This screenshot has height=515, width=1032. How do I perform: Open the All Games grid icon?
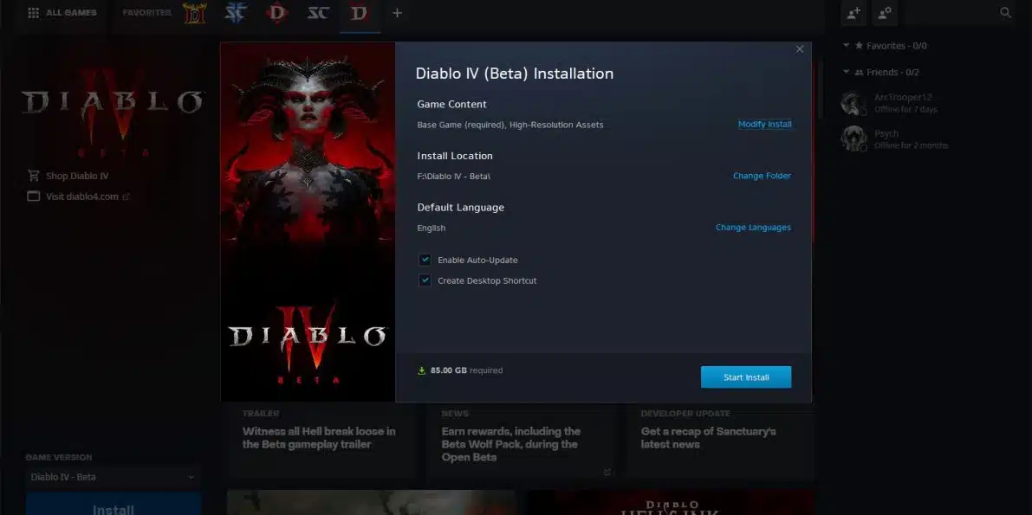[34, 12]
